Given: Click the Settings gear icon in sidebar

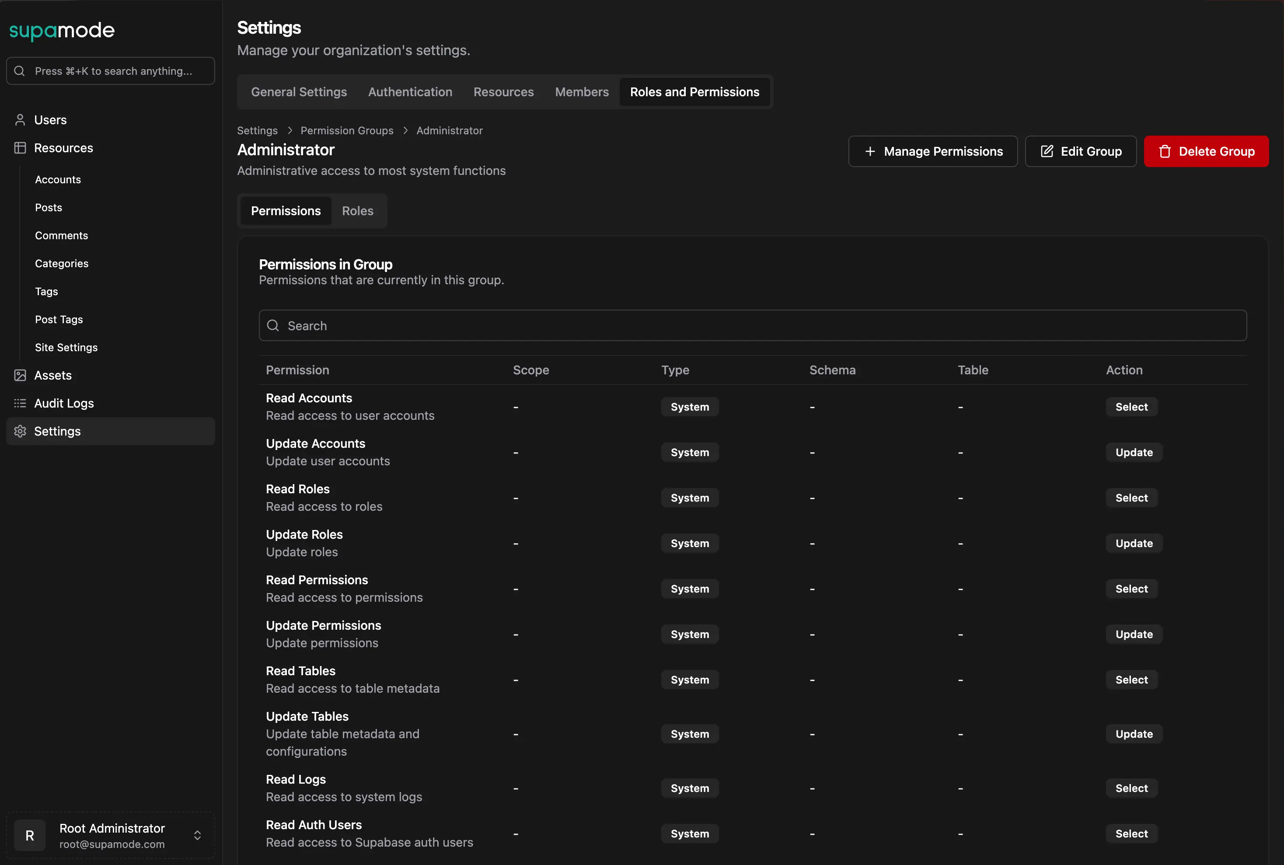Looking at the screenshot, I should (20, 431).
